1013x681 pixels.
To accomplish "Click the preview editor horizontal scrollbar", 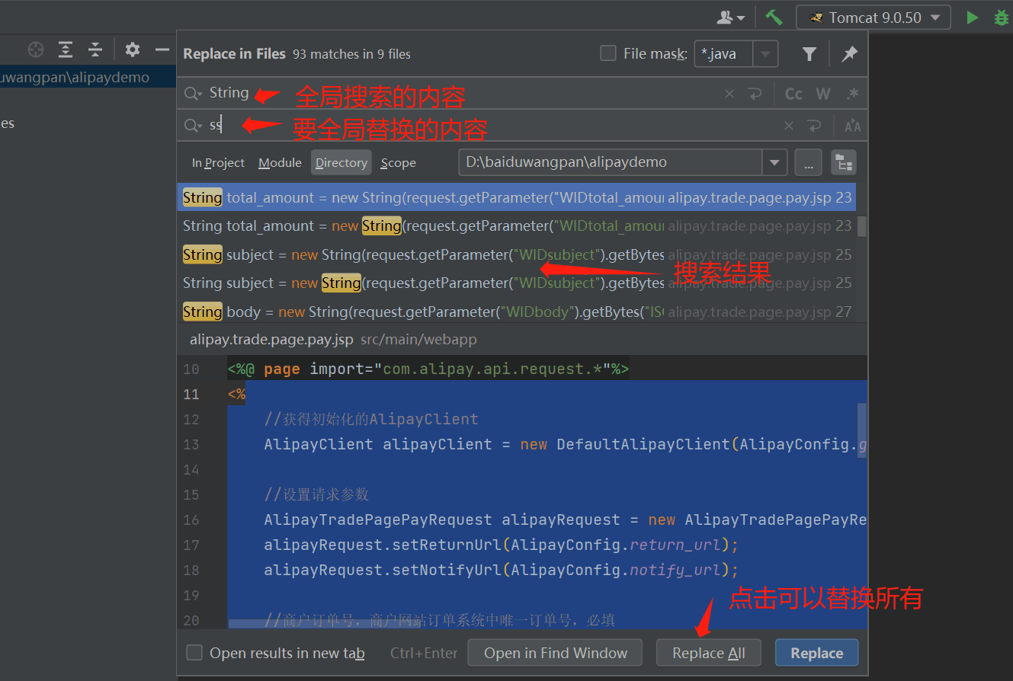I will click(x=325, y=624).
